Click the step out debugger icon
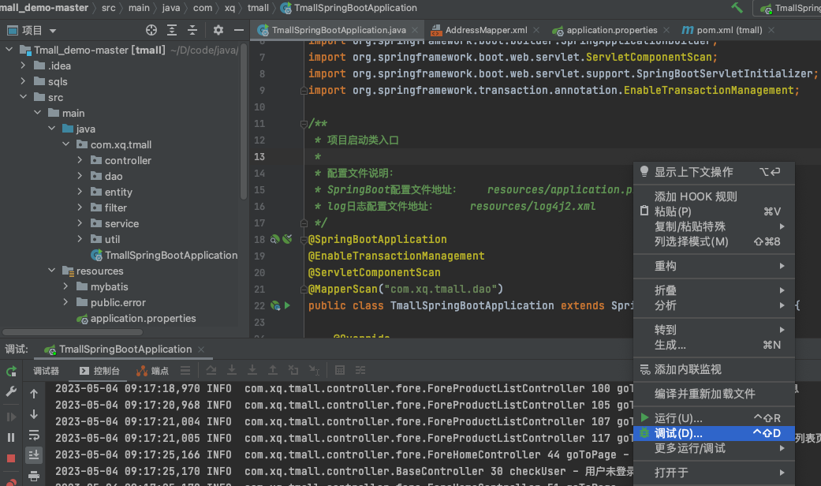The image size is (821, 486). 272,370
